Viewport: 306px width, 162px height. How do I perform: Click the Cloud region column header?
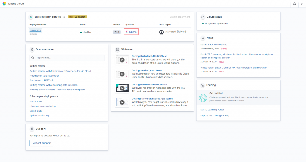click(165, 25)
